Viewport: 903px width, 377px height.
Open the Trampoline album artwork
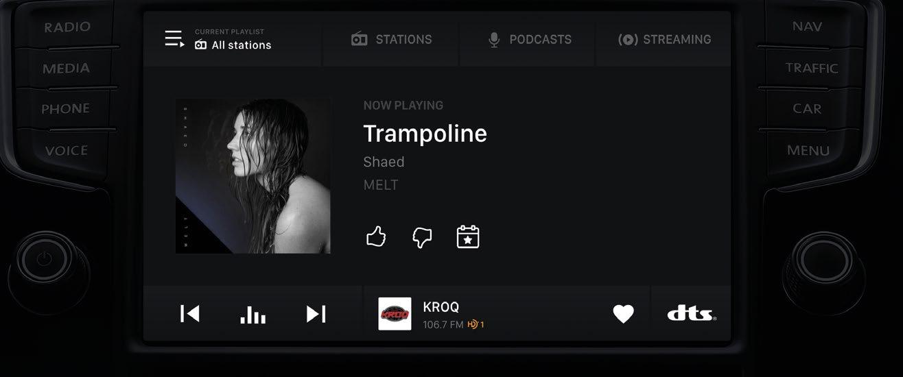(x=253, y=176)
